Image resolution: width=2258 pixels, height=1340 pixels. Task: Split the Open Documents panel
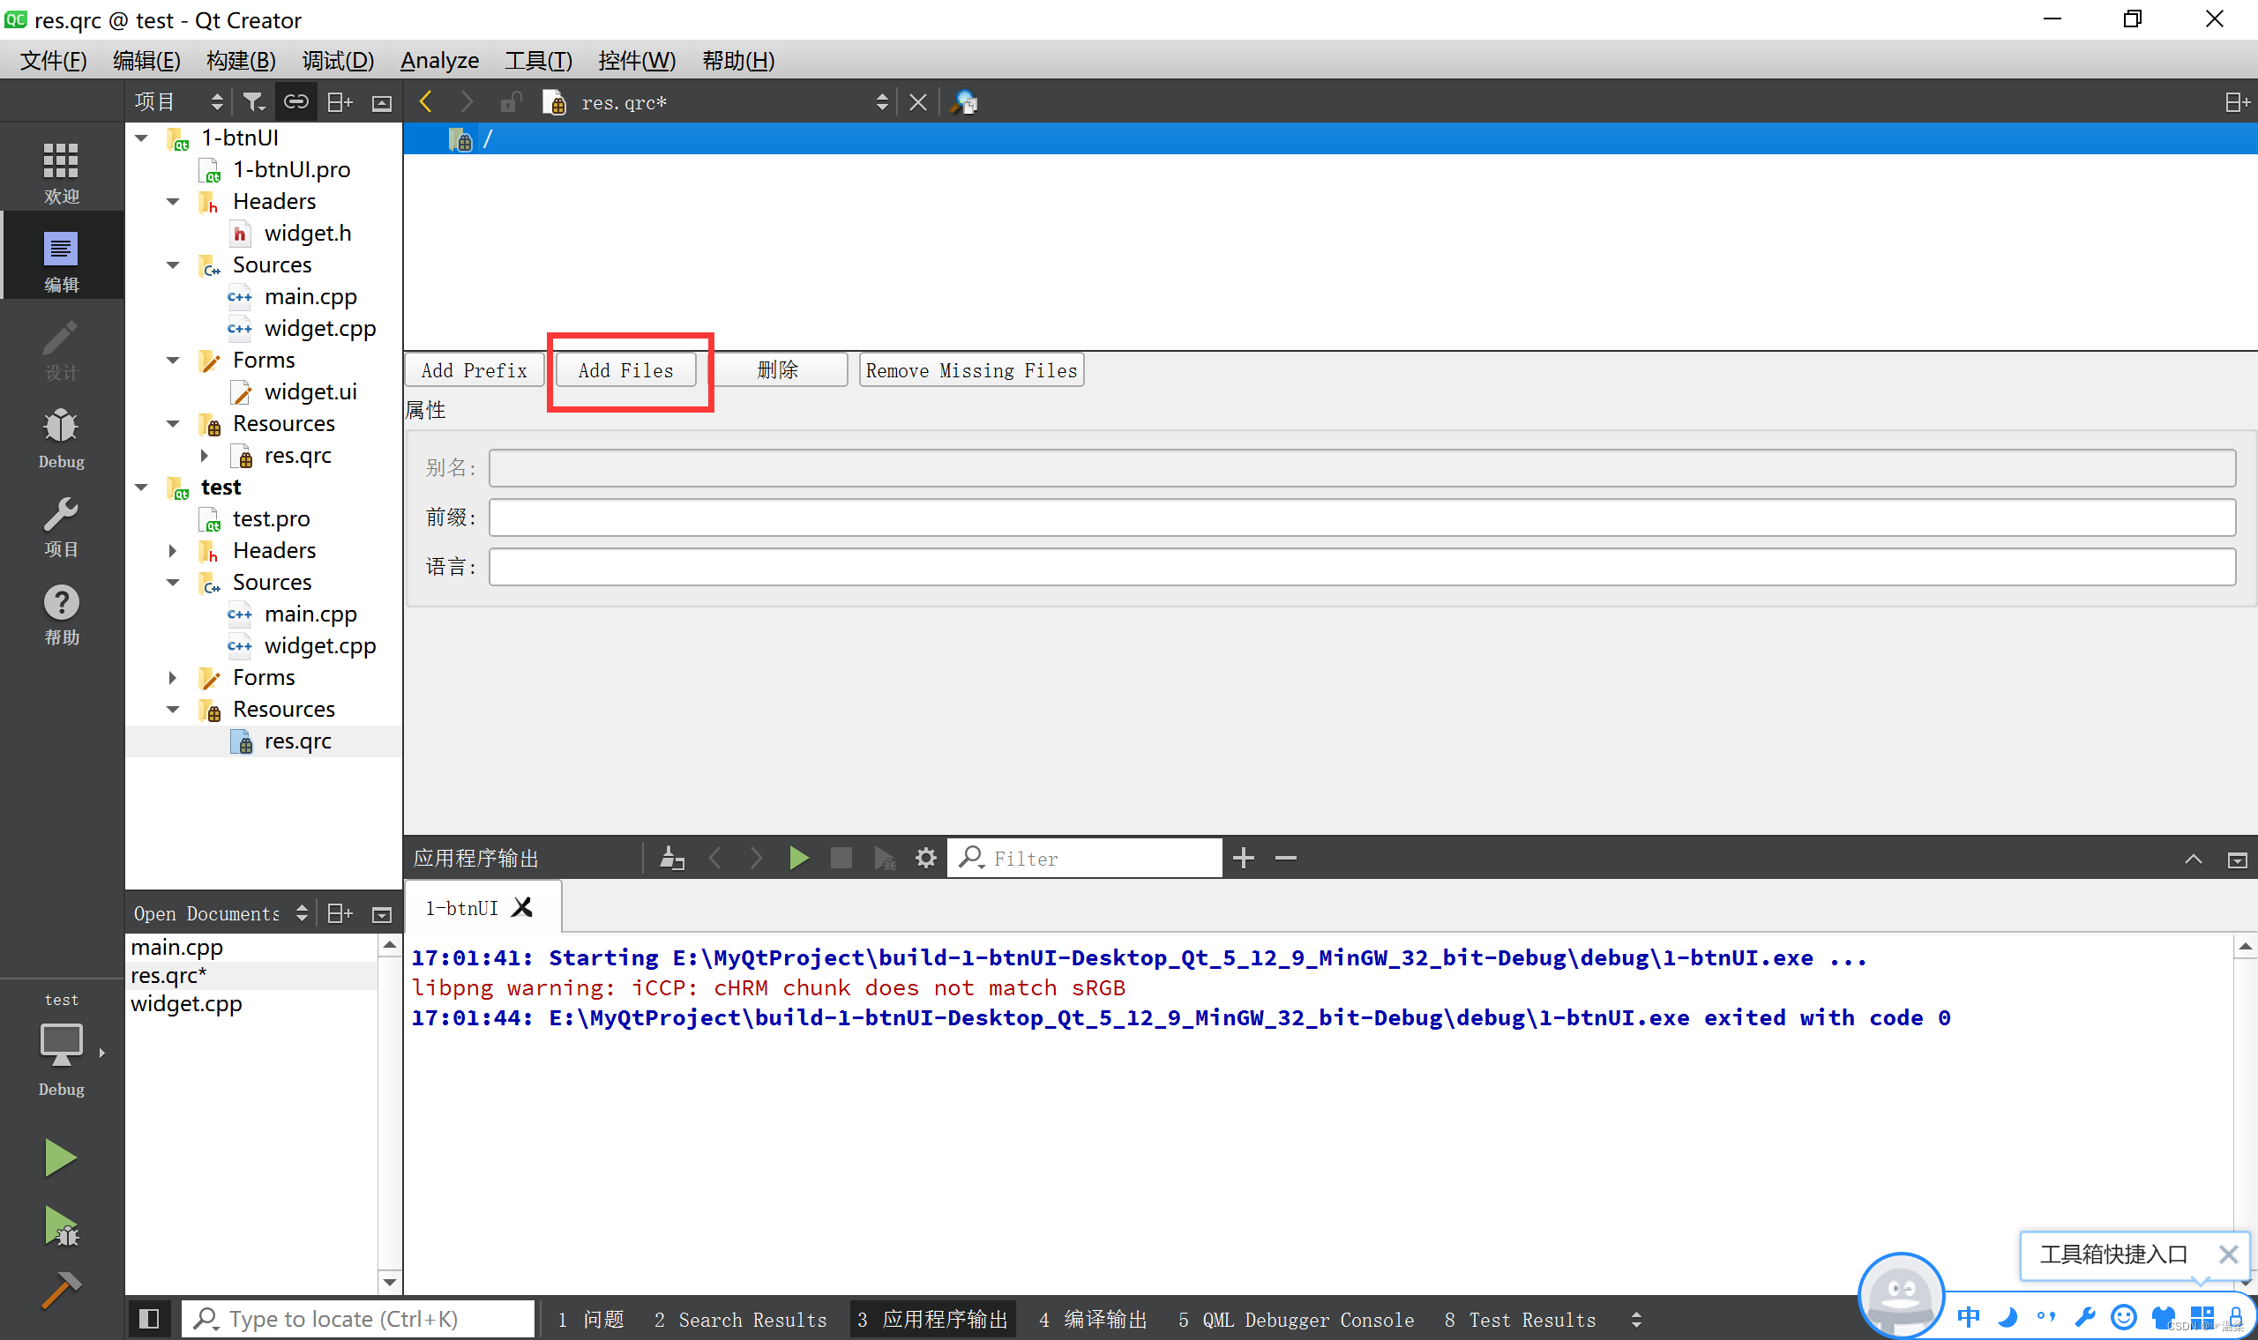point(340,914)
